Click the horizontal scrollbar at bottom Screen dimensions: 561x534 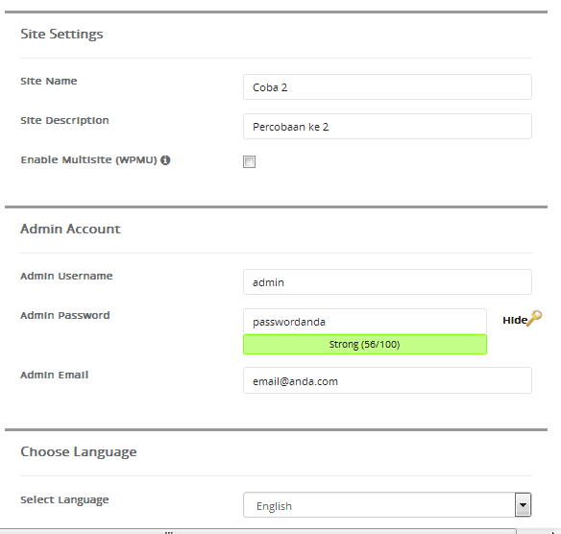[x=258, y=531]
